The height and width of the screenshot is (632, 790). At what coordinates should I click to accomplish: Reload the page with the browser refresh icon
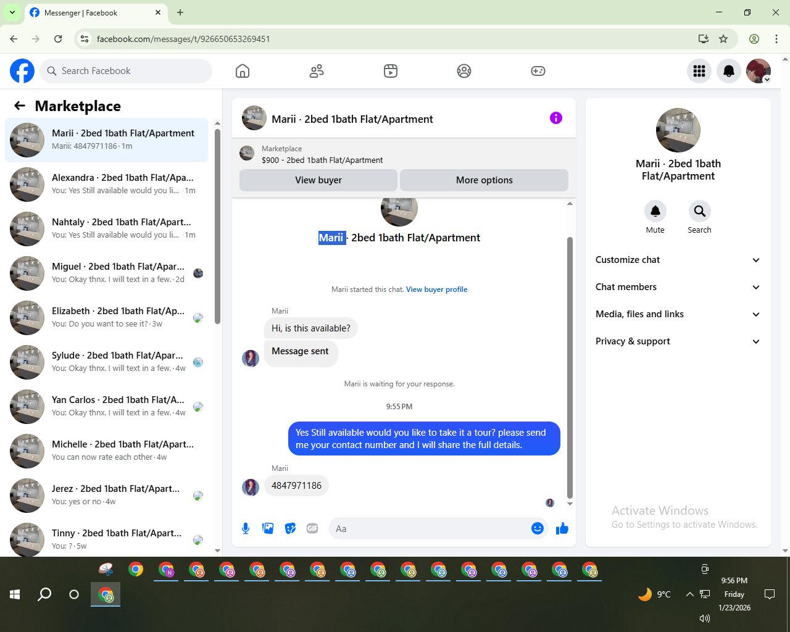pos(58,39)
